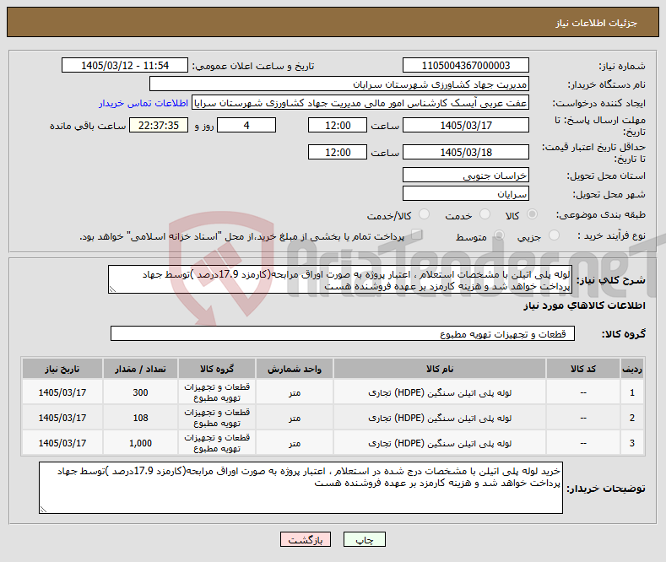Click the need number field 1105004367000003
666x562 pixels.
pyautogui.click(x=465, y=65)
